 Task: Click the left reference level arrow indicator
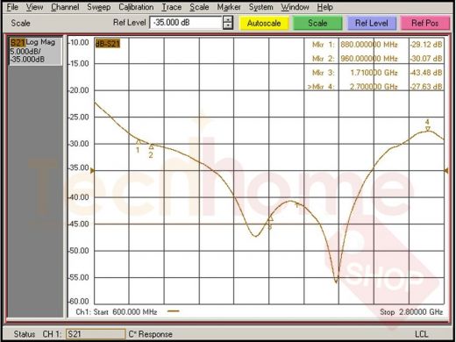click(92, 170)
